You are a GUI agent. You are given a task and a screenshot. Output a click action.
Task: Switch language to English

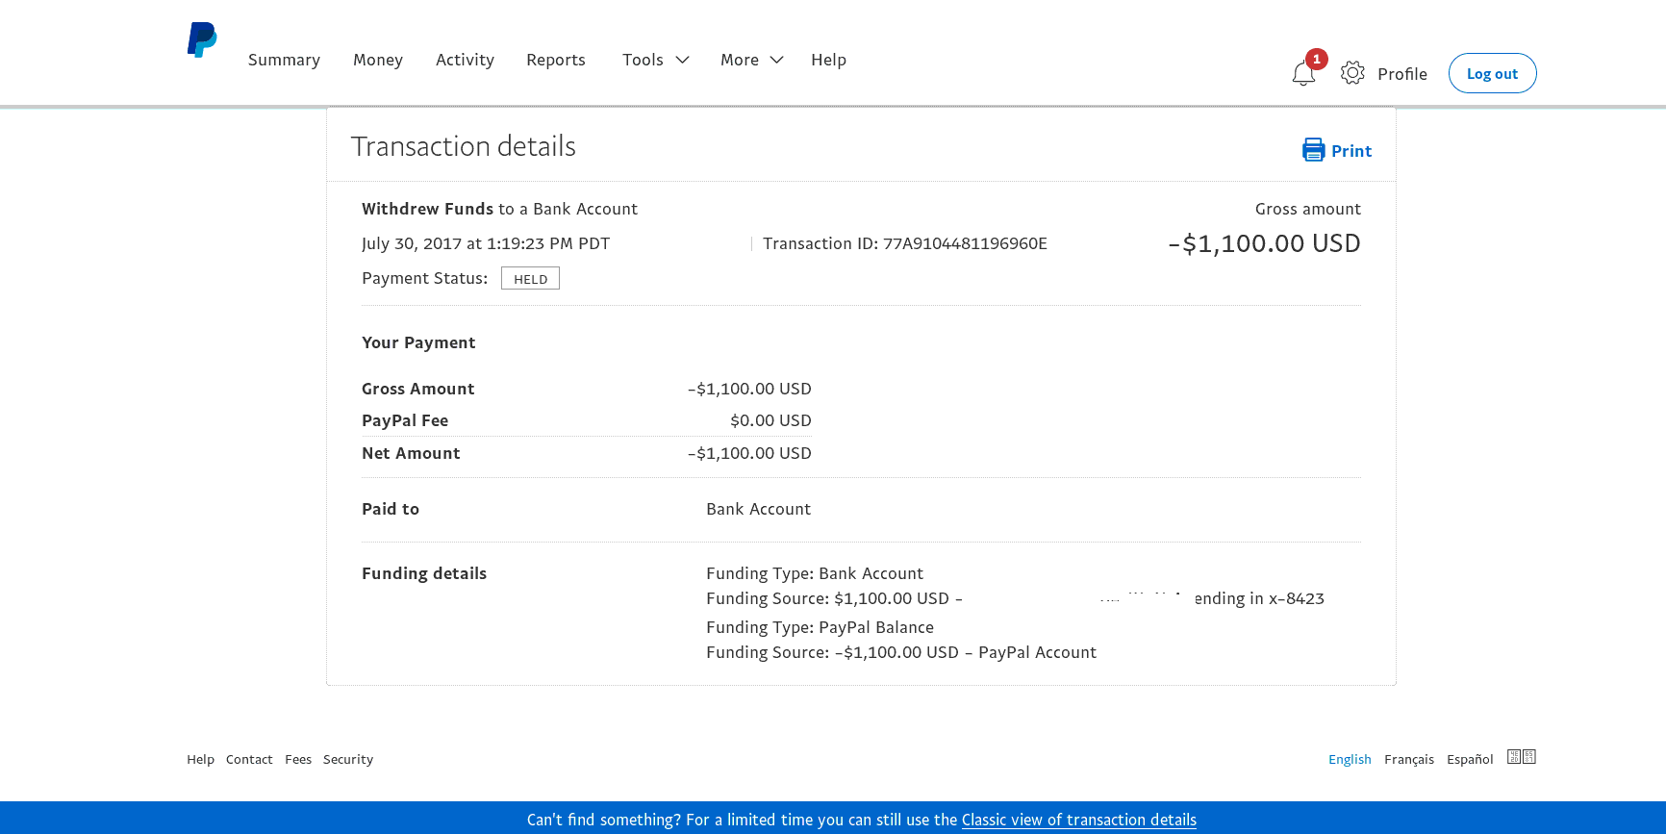click(x=1350, y=759)
